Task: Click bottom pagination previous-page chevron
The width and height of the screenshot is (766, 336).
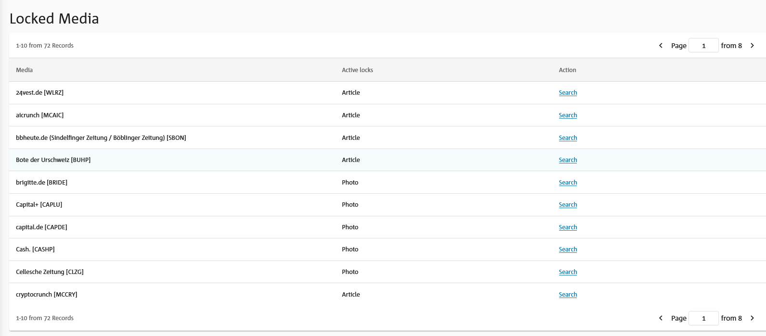Action: tap(661, 318)
